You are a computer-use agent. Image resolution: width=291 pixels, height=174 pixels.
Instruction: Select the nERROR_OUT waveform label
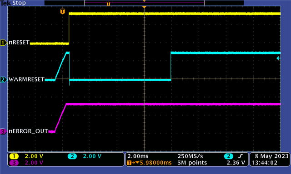coord(28,131)
